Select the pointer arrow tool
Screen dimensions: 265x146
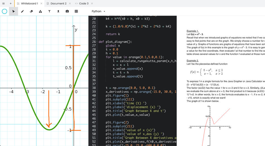tap(13, 11)
